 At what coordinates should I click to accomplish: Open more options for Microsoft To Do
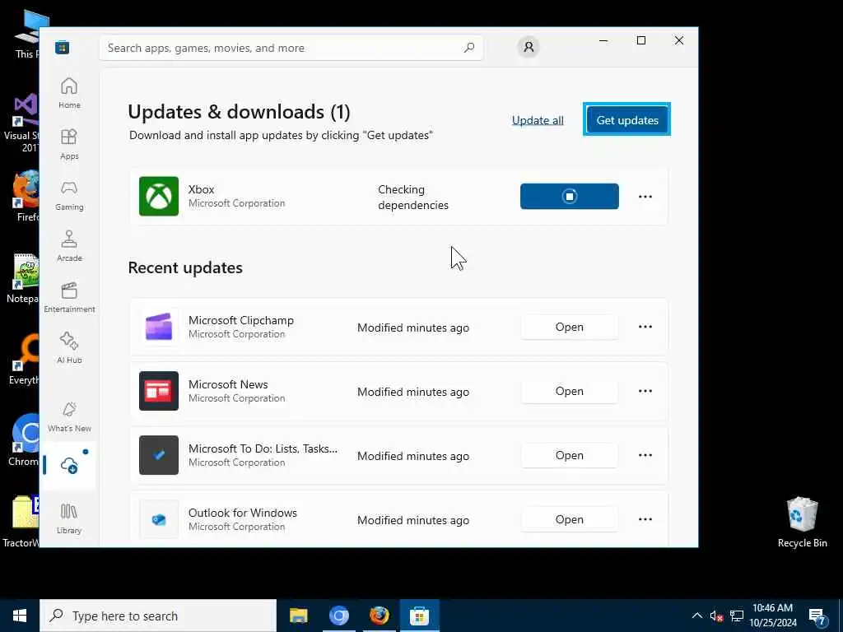click(x=645, y=455)
